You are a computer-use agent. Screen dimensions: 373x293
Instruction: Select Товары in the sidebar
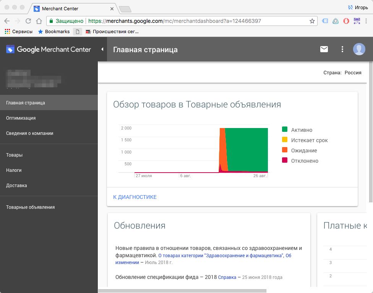15,155
